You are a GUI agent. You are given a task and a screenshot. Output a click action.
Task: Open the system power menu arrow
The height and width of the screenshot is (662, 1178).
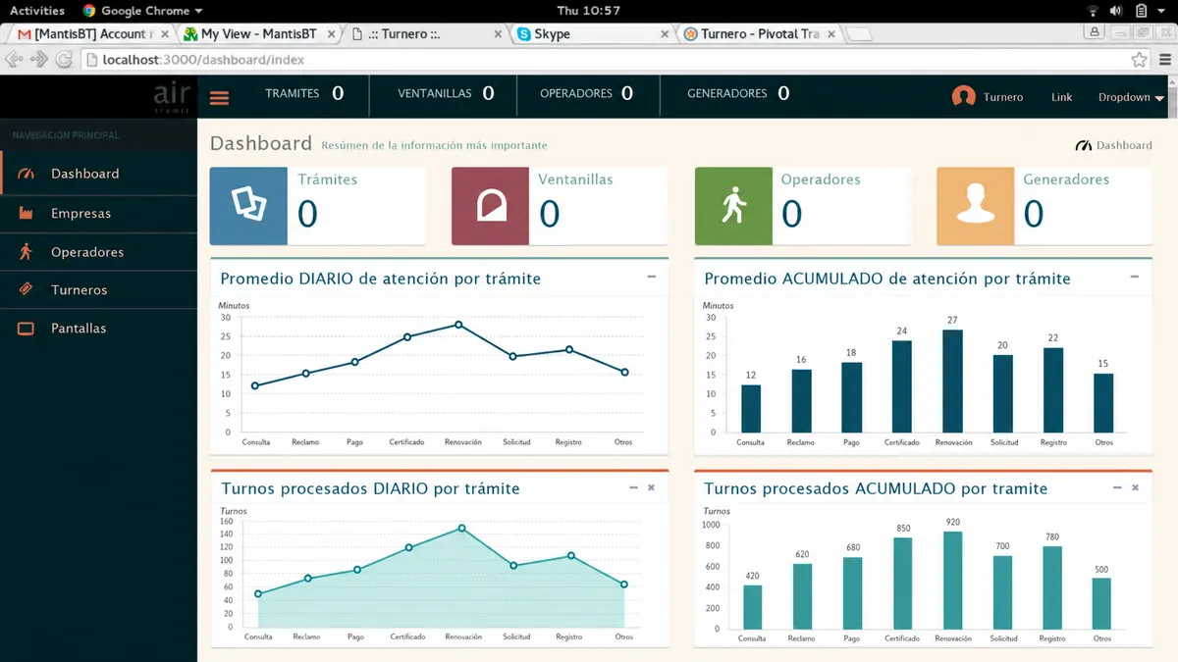[1163, 11]
